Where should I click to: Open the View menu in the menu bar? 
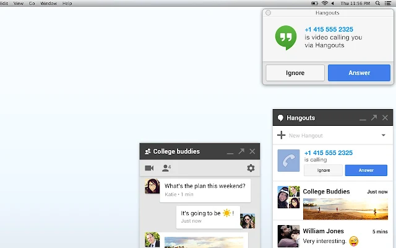[19, 3]
